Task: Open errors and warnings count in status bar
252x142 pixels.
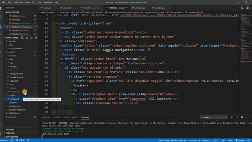Action: pyautogui.click(x=20, y=140)
